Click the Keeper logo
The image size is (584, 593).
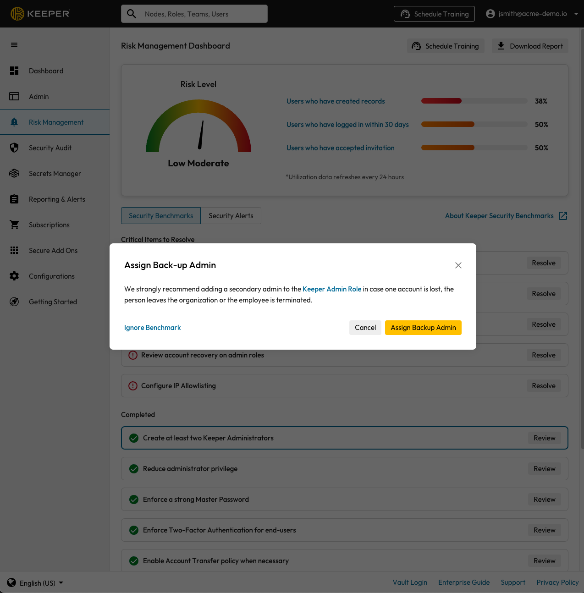pyautogui.click(x=40, y=14)
